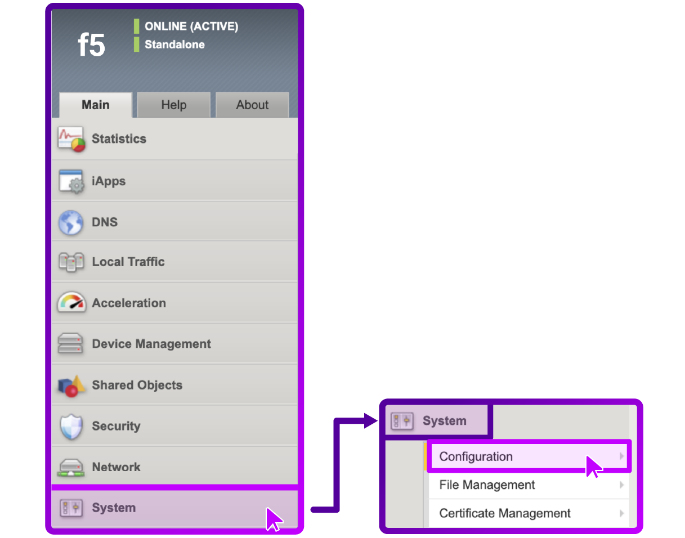Image resolution: width=685 pixels, height=538 pixels.
Task: Click the Device Management server icon
Action: [71, 344]
